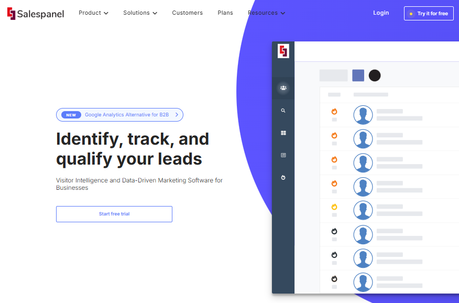Open the Solutions dropdown
This screenshot has height=303, width=459.
tap(140, 13)
